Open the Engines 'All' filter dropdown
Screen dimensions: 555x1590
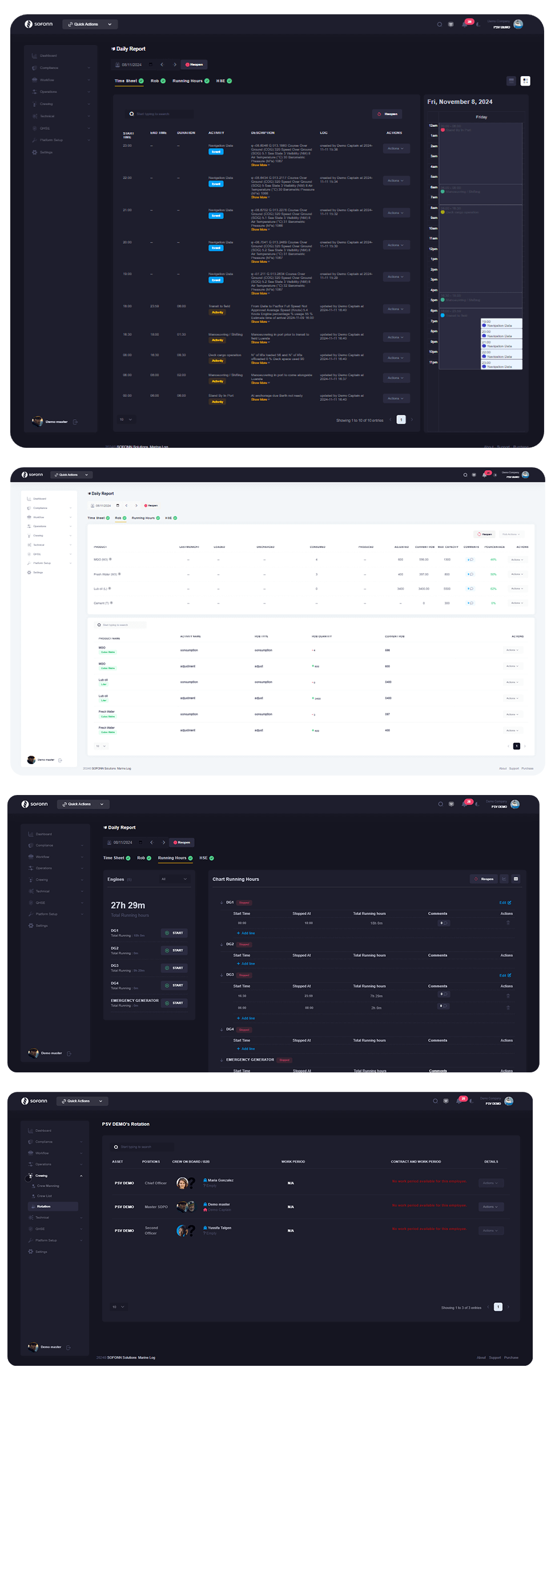[174, 879]
